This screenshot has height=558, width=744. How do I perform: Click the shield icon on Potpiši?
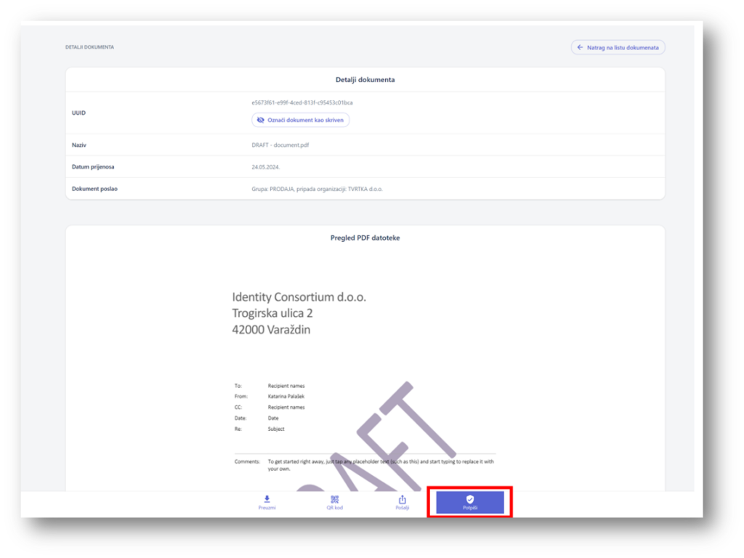[x=470, y=499]
